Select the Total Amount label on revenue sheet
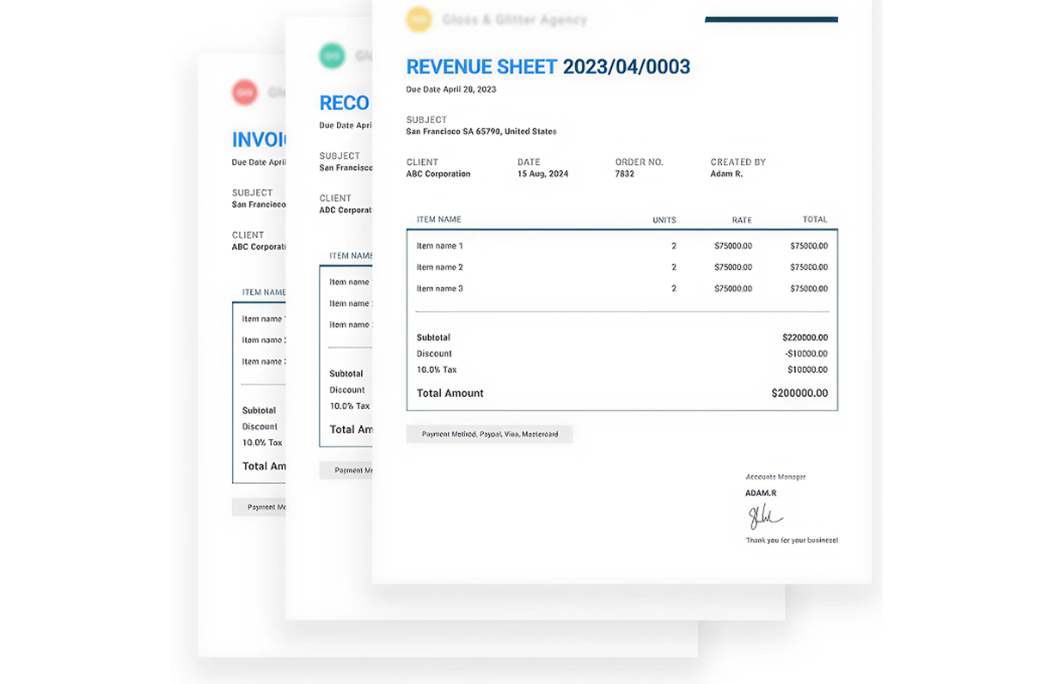The width and height of the screenshot is (1053, 684). [x=450, y=393]
